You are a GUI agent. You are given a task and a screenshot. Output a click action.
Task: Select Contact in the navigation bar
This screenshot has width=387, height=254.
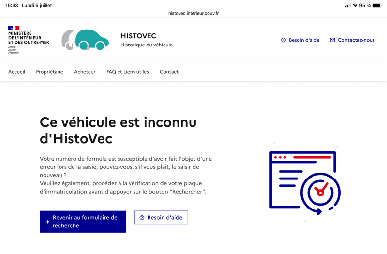coord(169,72)
